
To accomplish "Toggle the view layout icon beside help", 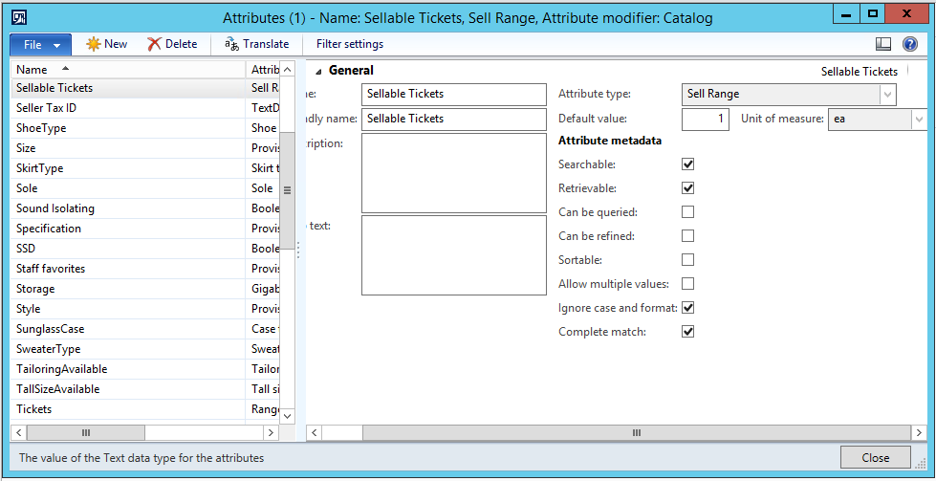I will [x=882, y=44].
